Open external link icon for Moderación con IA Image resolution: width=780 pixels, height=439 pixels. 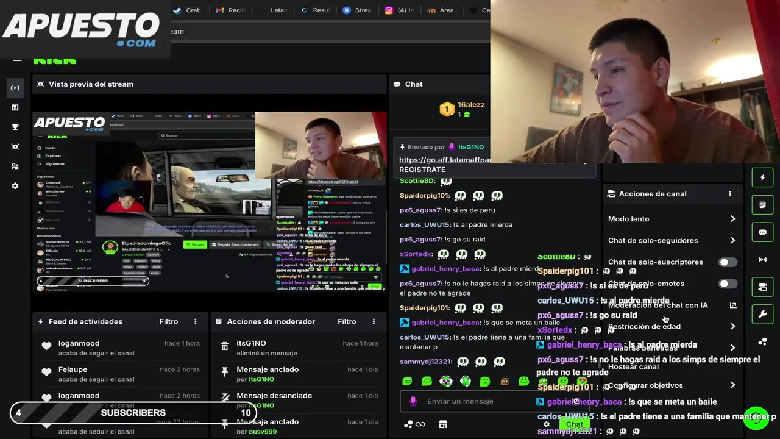733,305
